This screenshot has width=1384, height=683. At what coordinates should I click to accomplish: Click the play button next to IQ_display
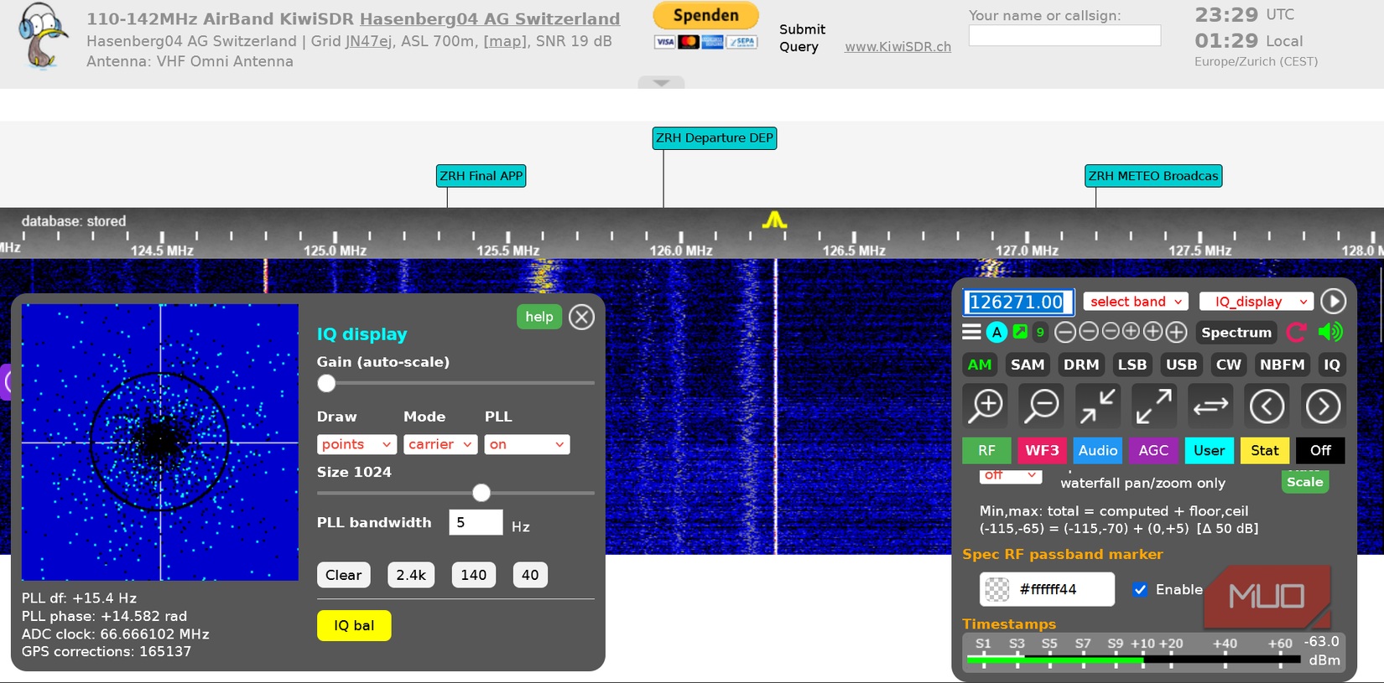tap(1333, 301)
